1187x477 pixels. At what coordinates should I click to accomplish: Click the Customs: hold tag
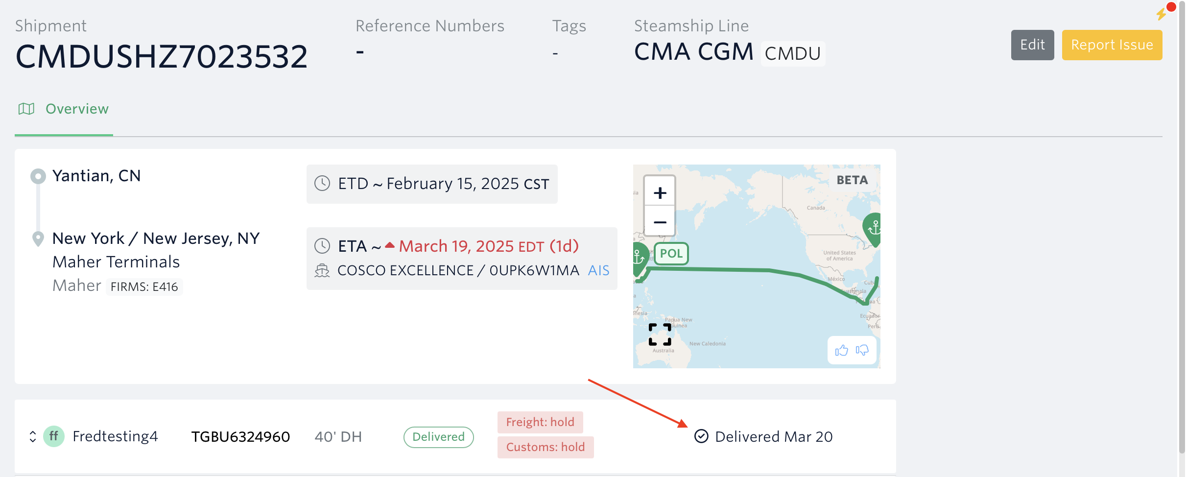[x=546, y=447]
